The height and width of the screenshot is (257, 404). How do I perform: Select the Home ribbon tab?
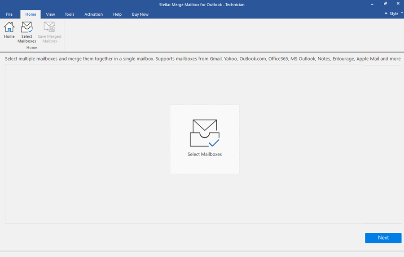(31, 14)
